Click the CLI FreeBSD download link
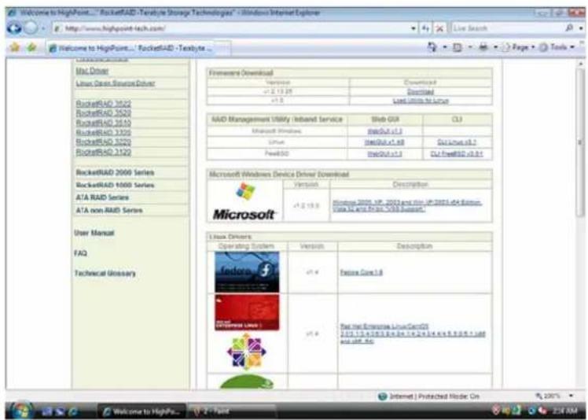Image resolution: width=588 pixels, height=420 pixels. point(457,153)
